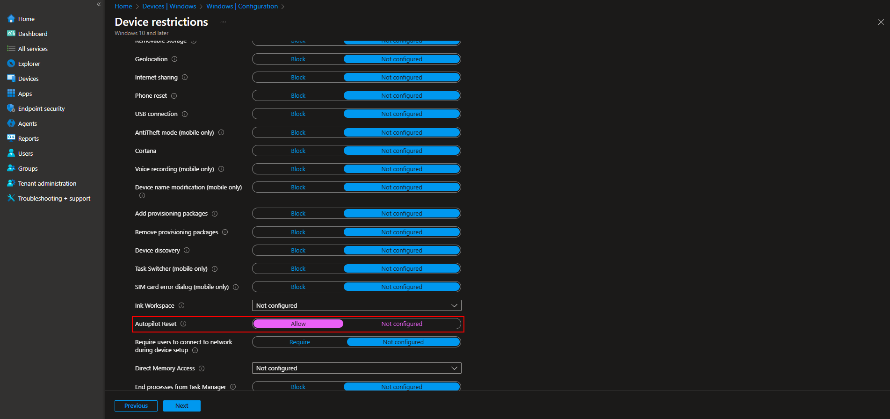Viewport: 890px width, 419px height.
Task: Set Cortana to Block
Action: tap(298, 151)
